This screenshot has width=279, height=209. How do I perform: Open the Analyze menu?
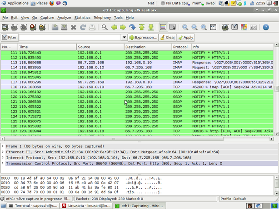pyautogui.click(x=64, y=18)
